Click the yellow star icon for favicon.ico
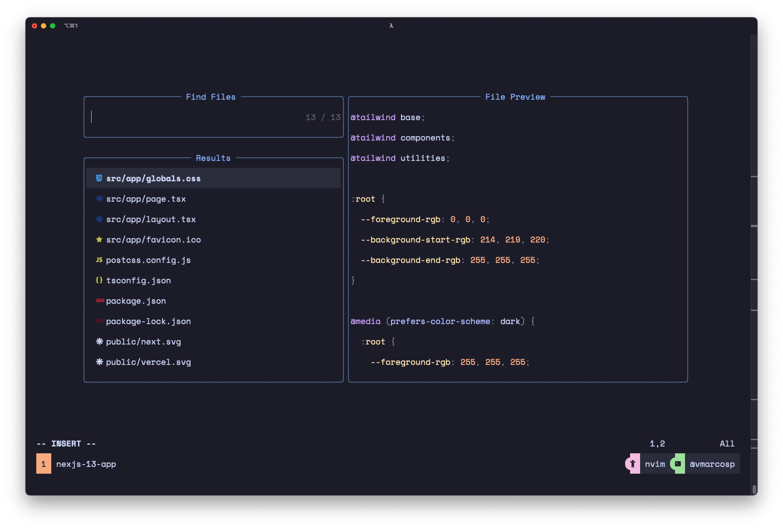 click(x=99, y=239)
